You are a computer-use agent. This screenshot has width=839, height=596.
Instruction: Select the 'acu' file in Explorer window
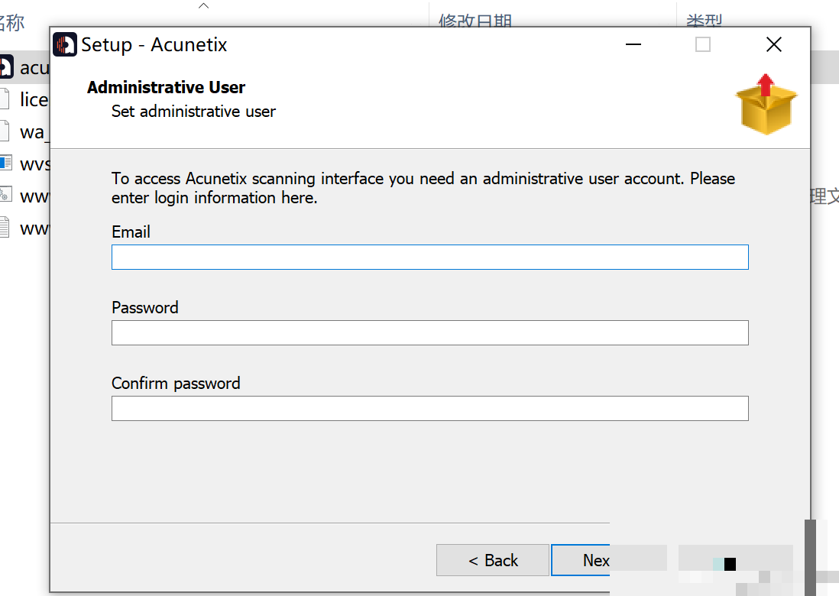click(x=34, y=68)
